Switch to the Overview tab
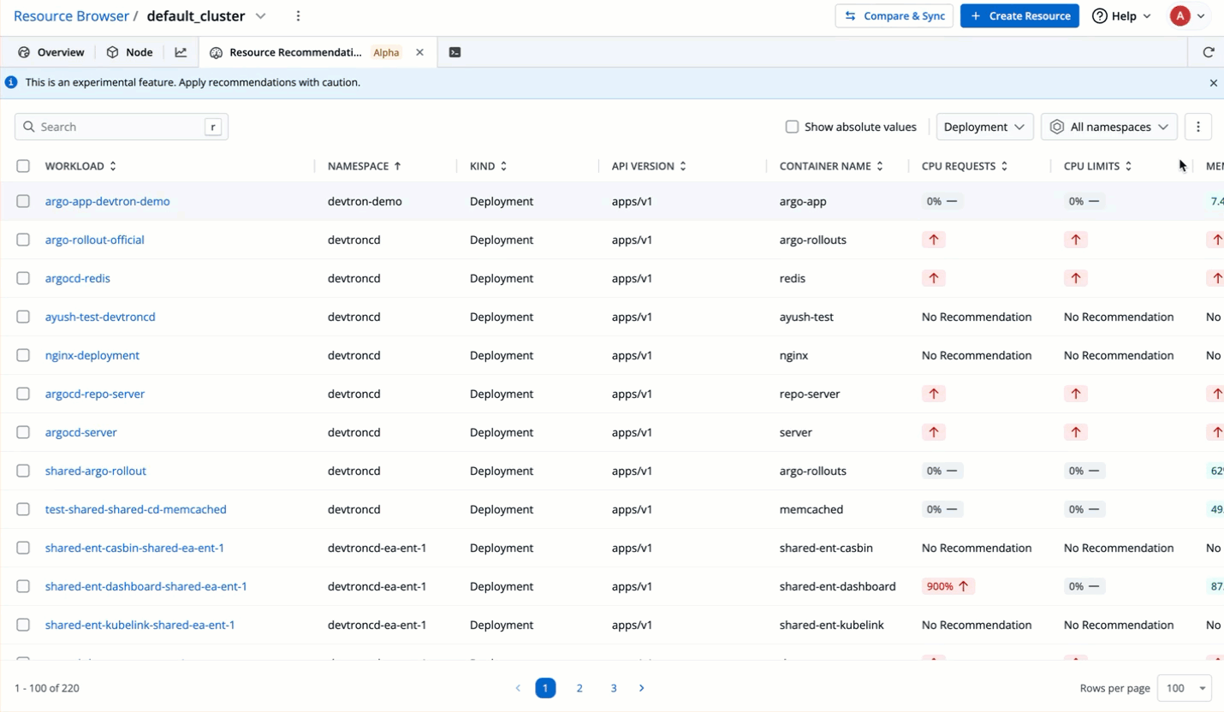This screenshot has width=1224, height=712. click(x=51, y=52)
